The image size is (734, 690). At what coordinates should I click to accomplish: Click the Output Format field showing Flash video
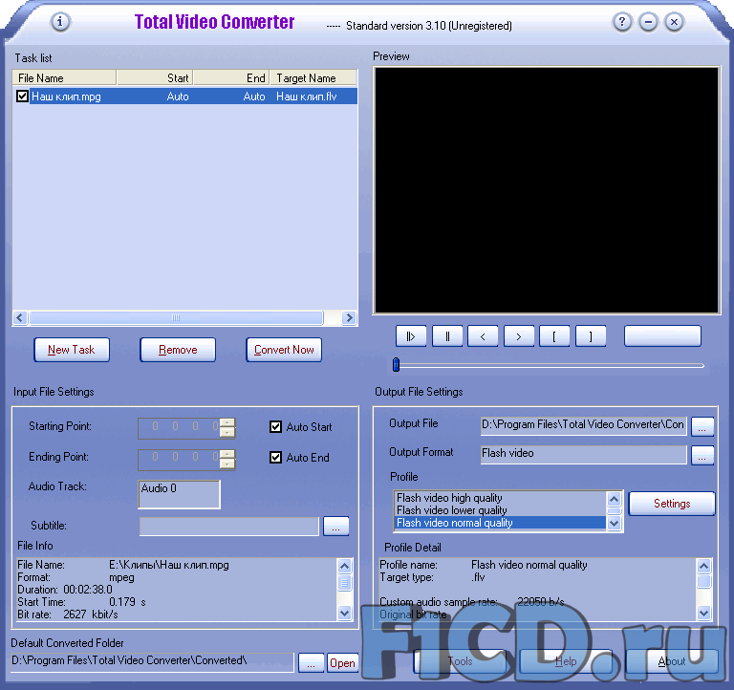584,454
